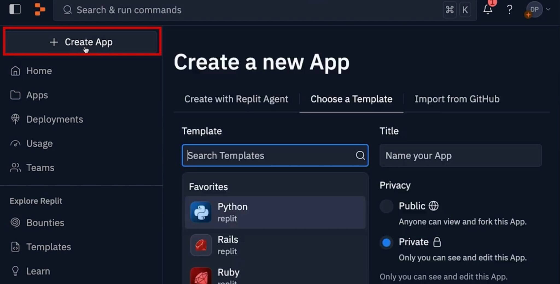Image resolution: width=560 pixels, height=284 pixels.
Task: Click the Bounties spiral icon
Action: coord(15,222)
